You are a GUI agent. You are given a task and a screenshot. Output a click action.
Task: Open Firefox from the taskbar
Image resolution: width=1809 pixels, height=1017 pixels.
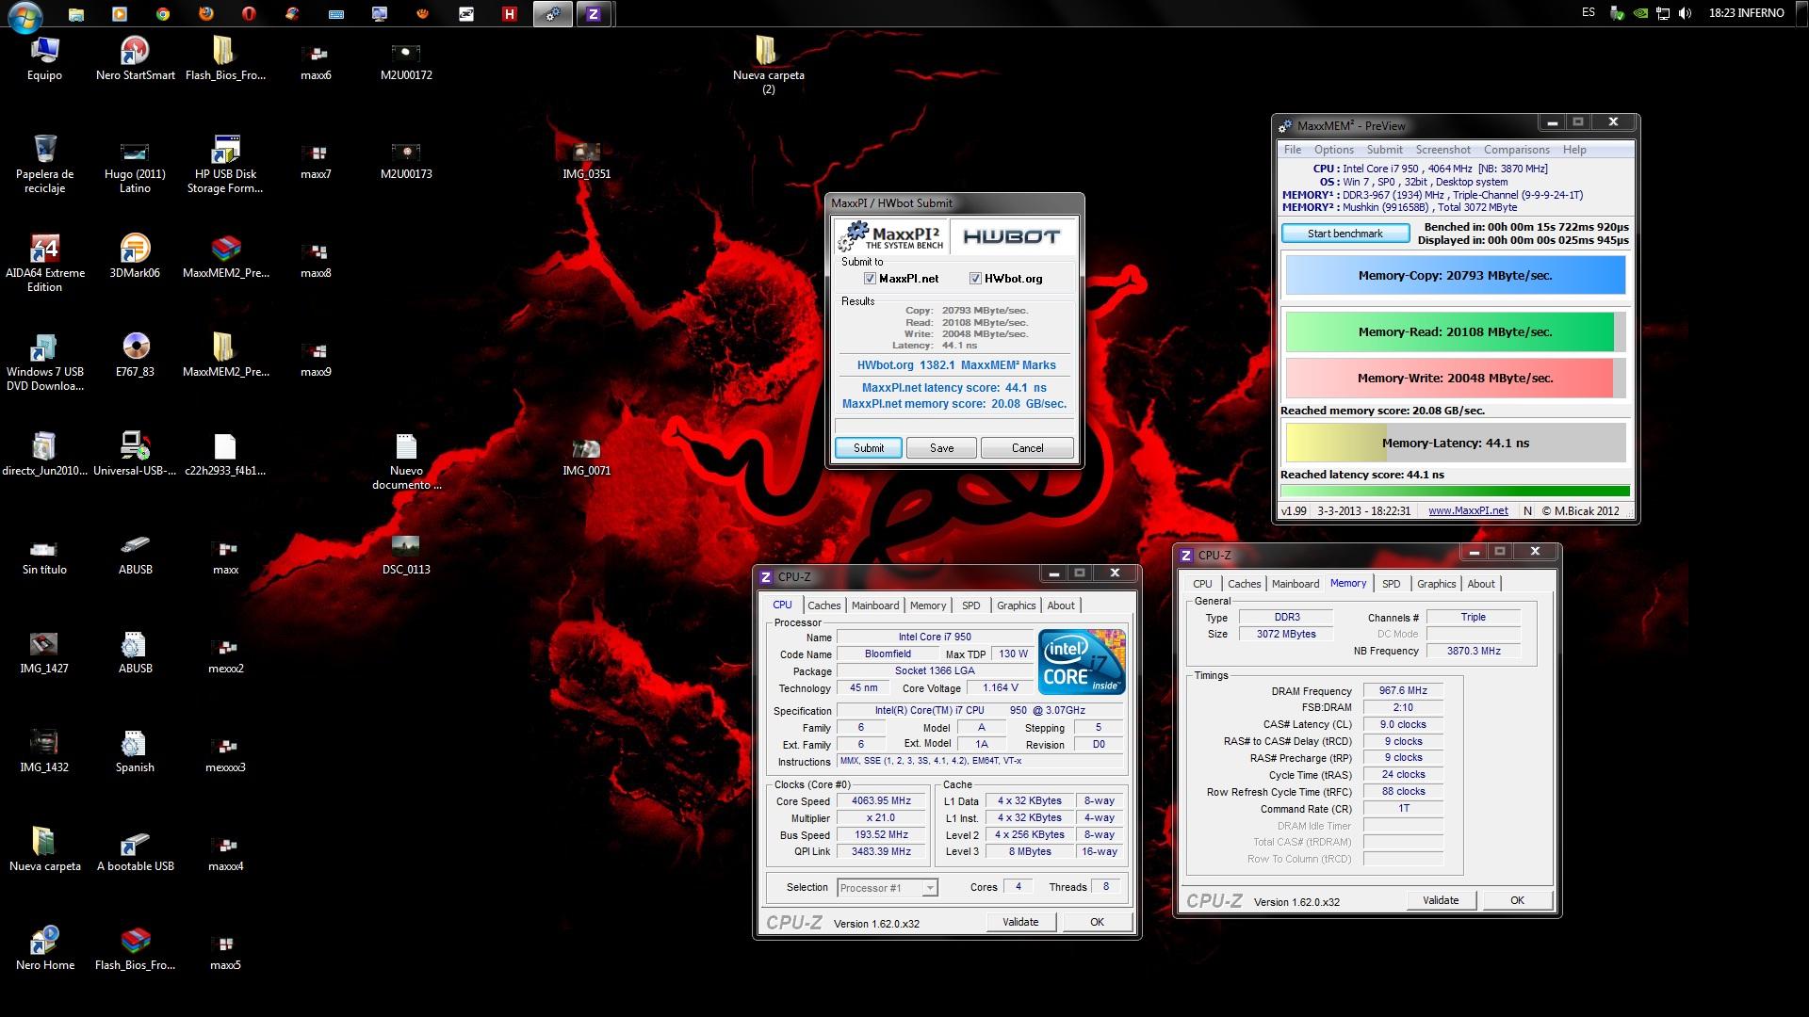205,13
